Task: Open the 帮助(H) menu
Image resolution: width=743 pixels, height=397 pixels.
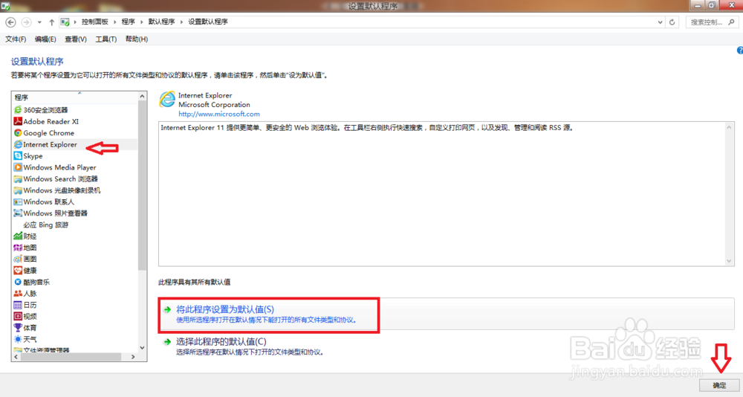Action: (137, 39)
